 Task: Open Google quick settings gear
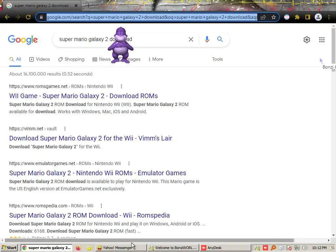(307, 40)
